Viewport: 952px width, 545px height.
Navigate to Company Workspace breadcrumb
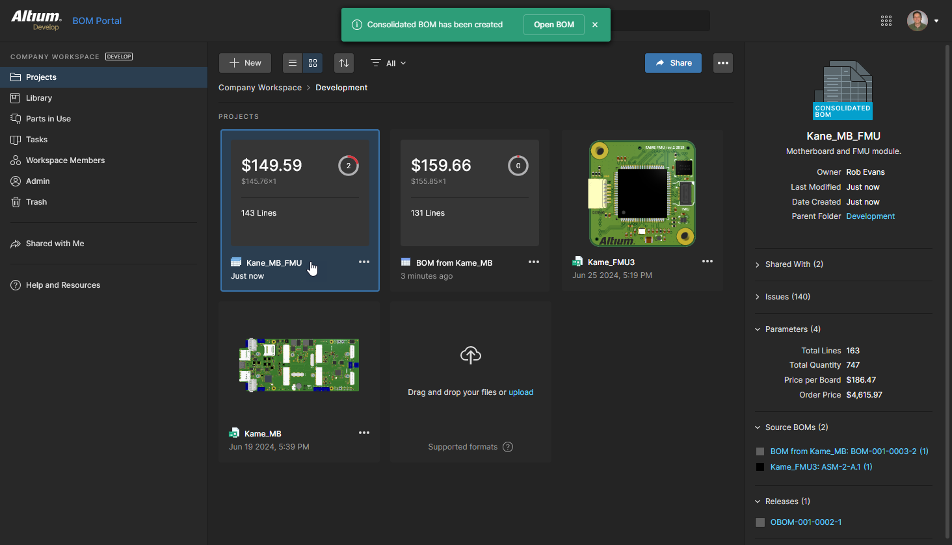(260, 88)
